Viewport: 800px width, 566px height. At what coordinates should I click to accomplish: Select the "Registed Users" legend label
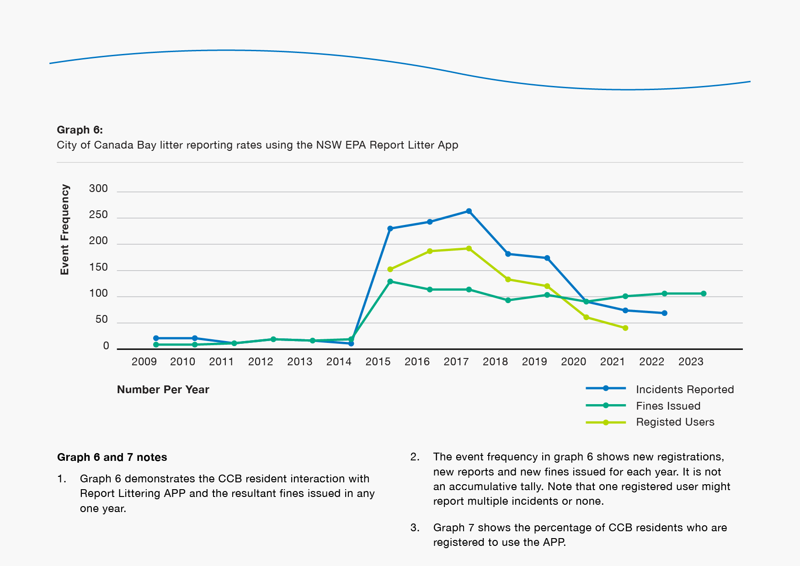[x=675, y=422]
